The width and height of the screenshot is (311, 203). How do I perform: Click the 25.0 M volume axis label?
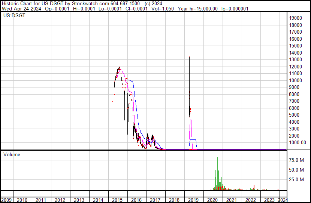pos(296,179)
